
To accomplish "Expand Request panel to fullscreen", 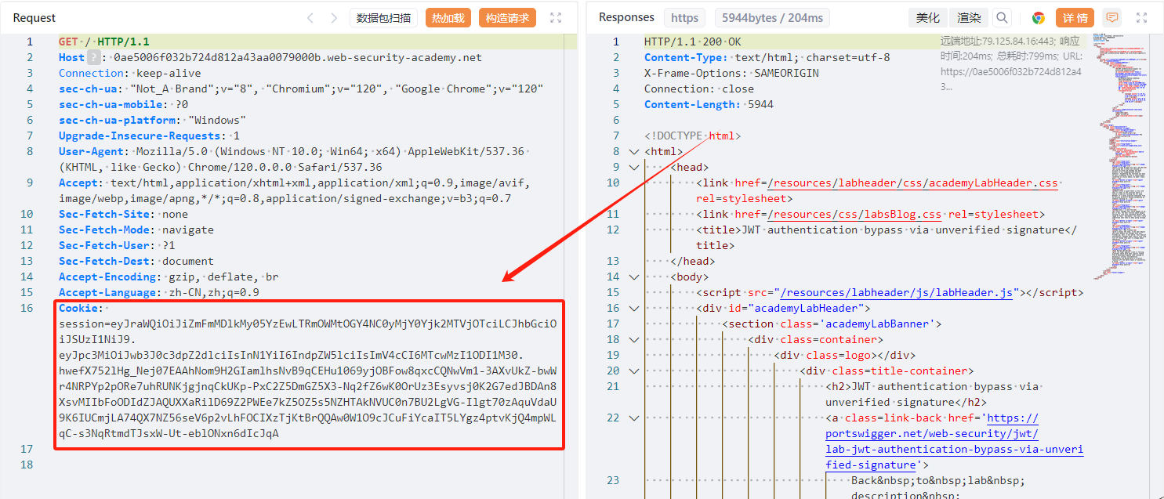I will pyautogui.click(x=556, y=18).
